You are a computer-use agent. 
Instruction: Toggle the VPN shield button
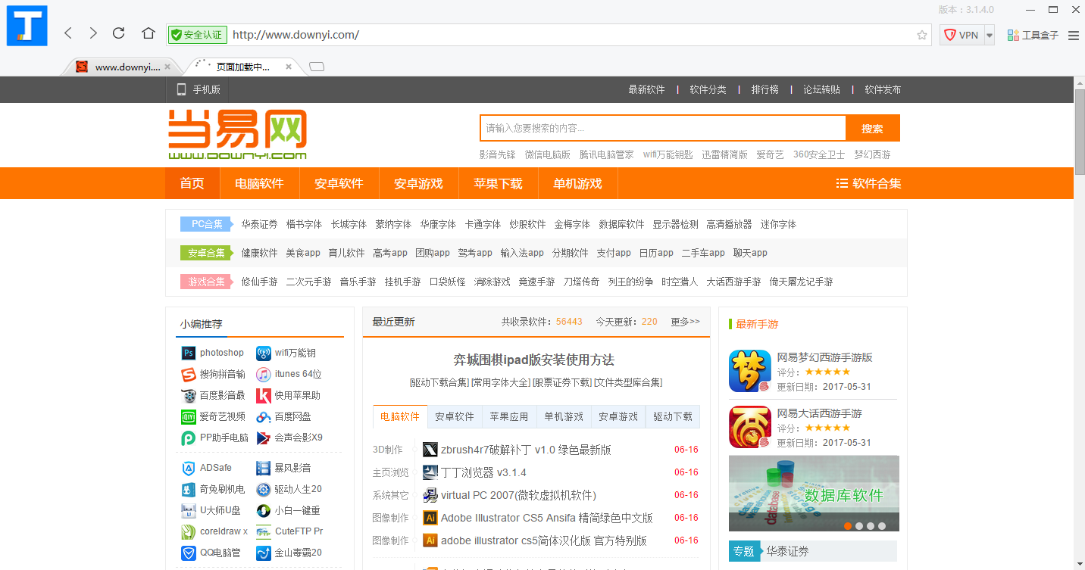click(x=961, y=36)
